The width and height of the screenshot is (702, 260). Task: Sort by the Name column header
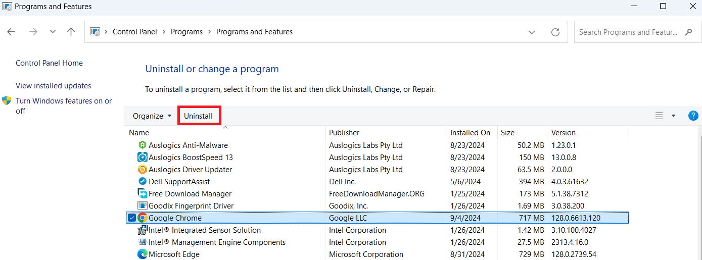coord(225,133)
